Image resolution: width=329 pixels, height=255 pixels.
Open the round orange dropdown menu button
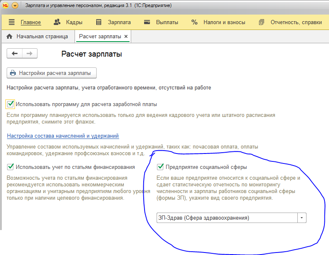pyautogui.click(x=15, y=5)
